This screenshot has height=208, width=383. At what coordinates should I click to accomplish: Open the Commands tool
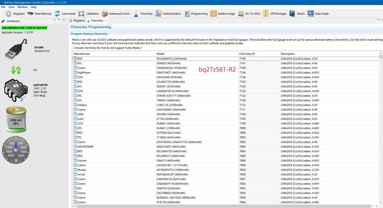click(x=65, y=14)
